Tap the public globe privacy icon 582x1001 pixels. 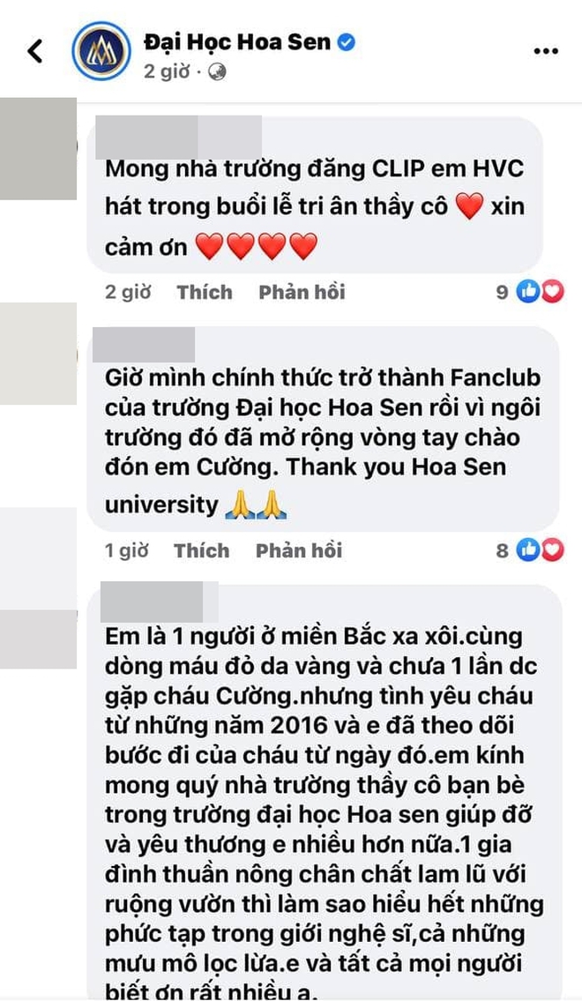pyautogui.click(x=217, y=72)
